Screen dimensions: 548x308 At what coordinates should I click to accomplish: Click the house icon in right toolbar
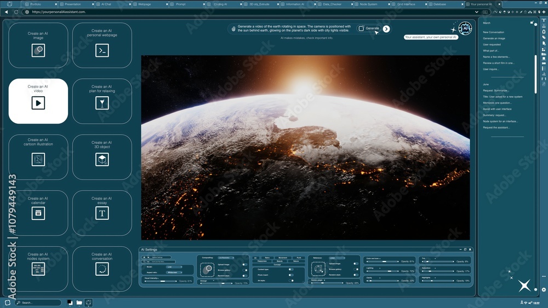point(544,32)
